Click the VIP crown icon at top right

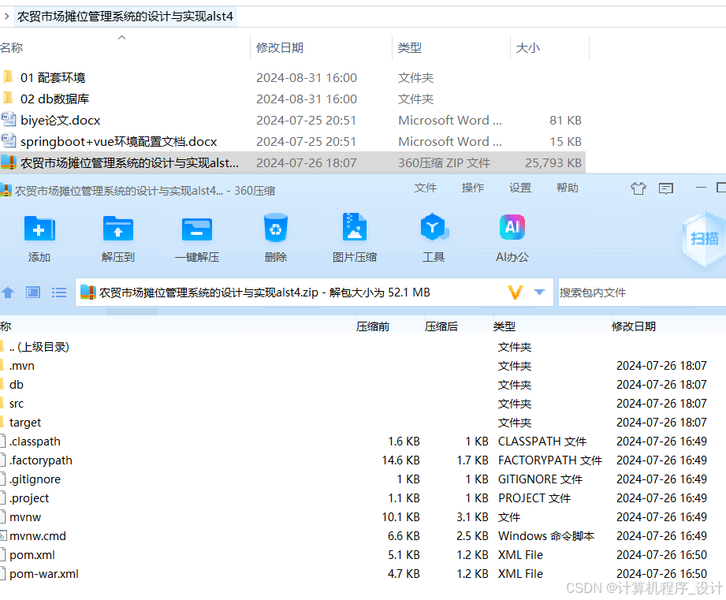click(638, 189)
